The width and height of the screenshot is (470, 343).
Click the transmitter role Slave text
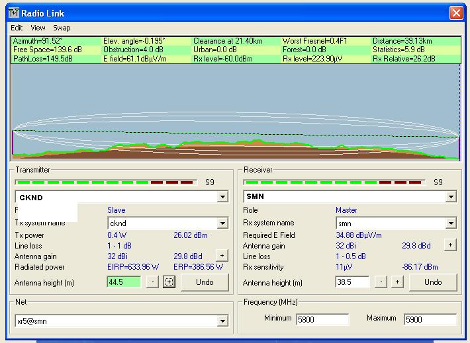(x=117, y=210)
